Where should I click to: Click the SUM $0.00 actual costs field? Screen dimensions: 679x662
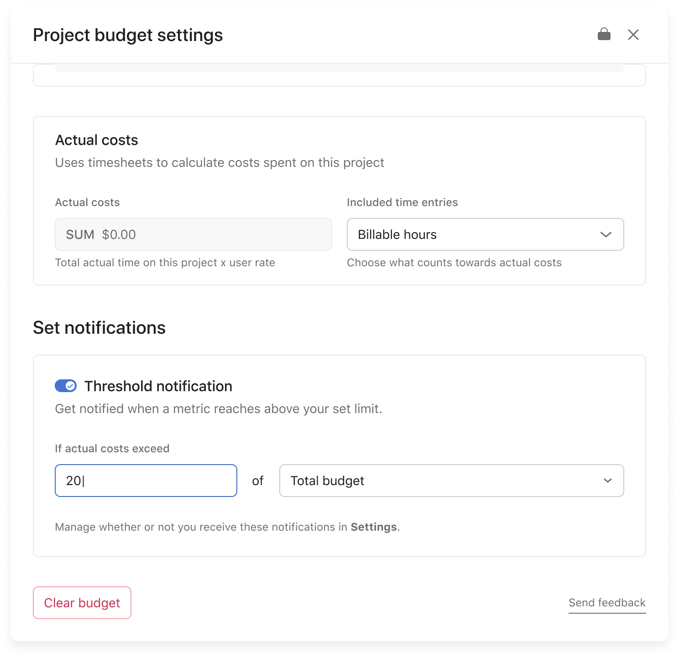193,234
